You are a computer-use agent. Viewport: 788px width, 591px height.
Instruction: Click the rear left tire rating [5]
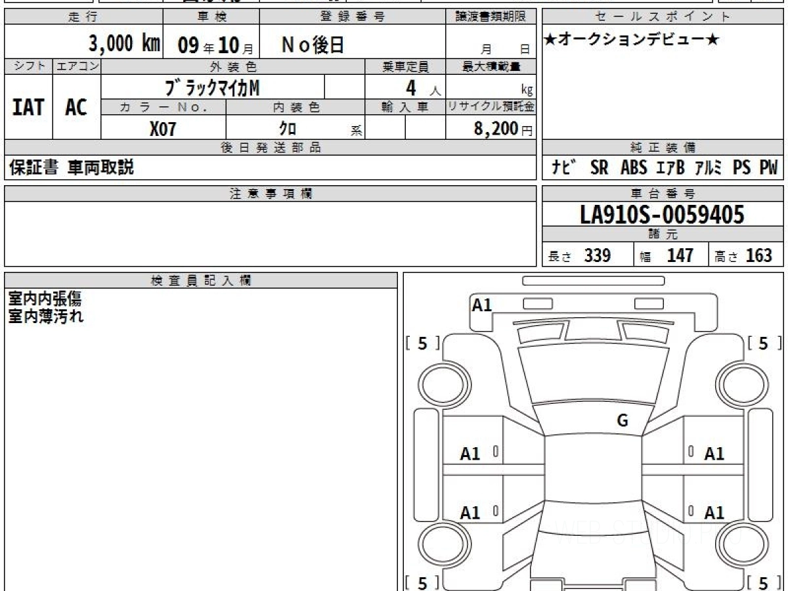(x=422, y=582)
